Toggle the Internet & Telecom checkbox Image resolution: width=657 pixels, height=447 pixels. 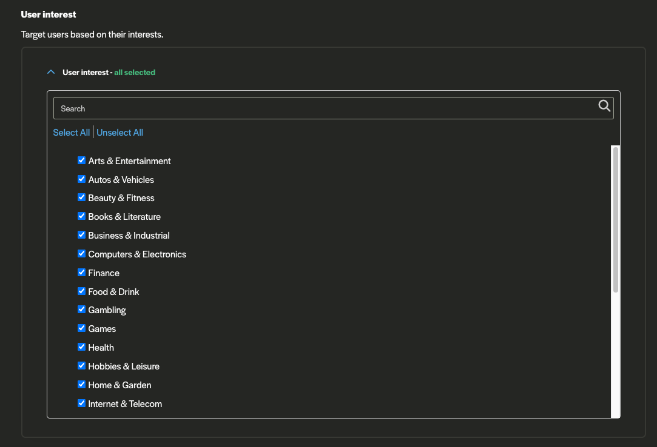point(81,403)
